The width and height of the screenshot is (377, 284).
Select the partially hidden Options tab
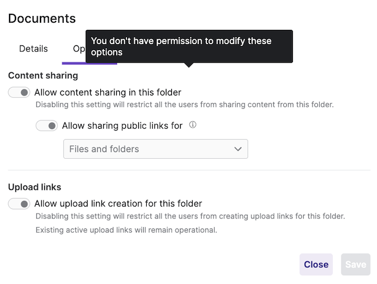(x=79, y=49)
